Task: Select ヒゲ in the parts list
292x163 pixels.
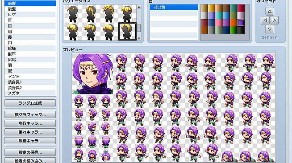Action: click(30, 15)
